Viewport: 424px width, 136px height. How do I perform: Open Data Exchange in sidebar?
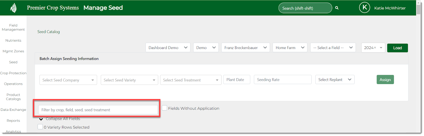tap(13, 109)
